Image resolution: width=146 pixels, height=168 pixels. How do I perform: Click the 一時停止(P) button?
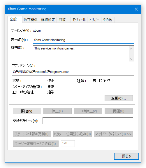88,111
